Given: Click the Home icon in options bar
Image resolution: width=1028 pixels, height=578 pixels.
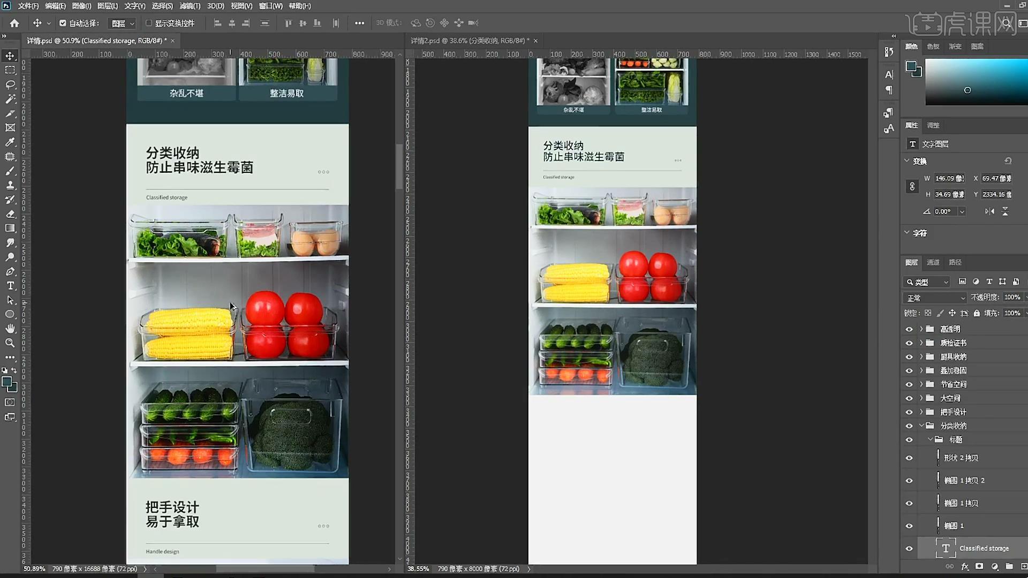Looking at the screenshot, I should (x=14, y=23).
